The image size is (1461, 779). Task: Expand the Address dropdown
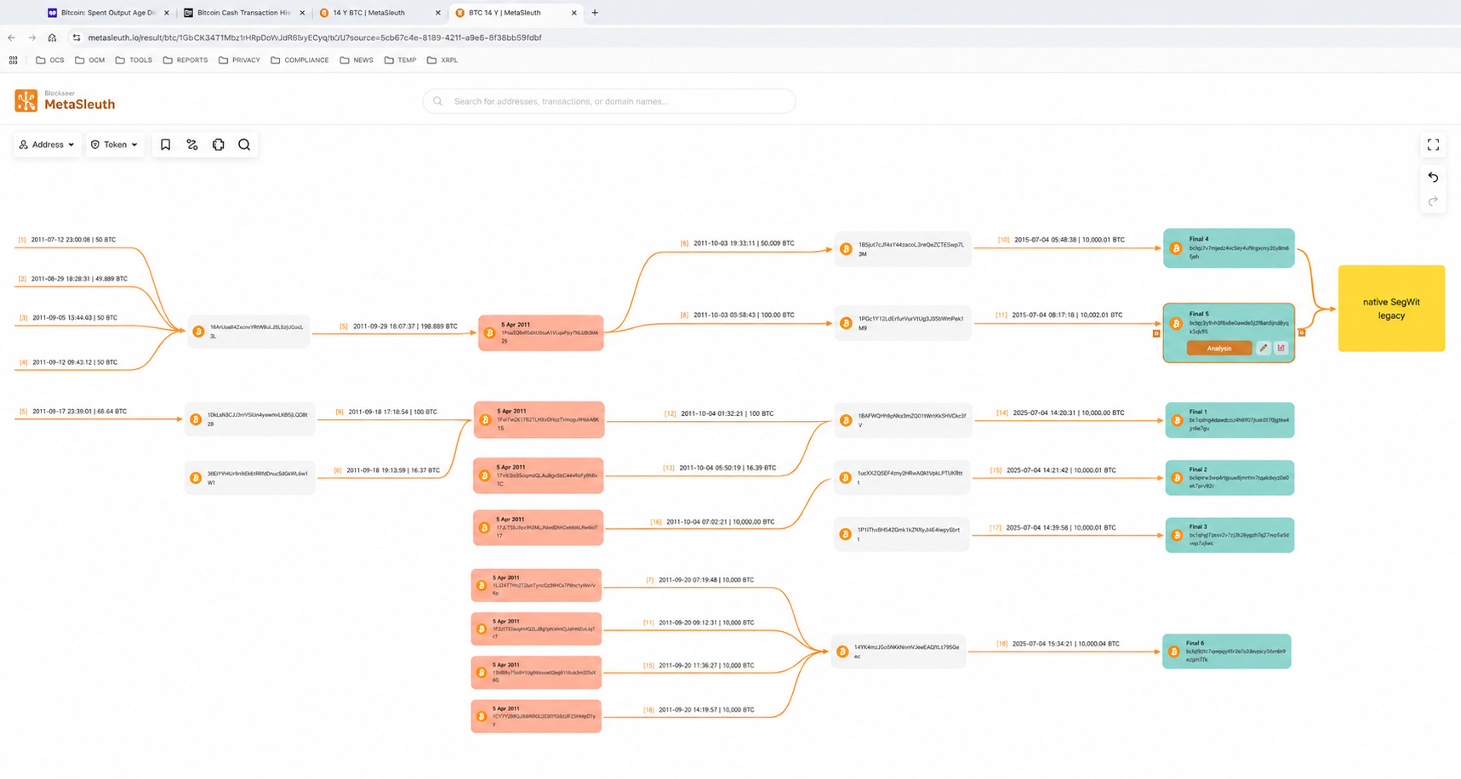coord(47,145)
